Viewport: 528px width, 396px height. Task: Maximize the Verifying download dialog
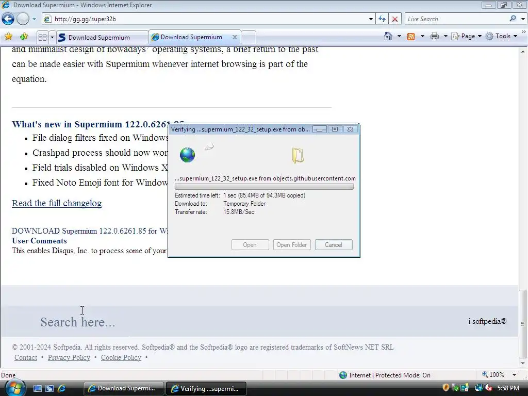[335, 129]
